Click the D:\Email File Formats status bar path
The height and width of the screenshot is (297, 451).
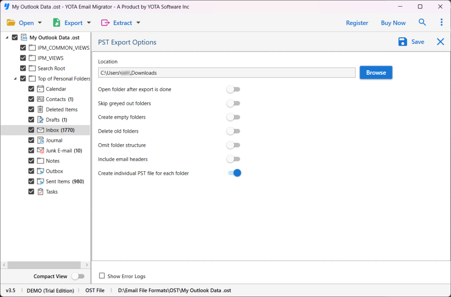(174, 290)
